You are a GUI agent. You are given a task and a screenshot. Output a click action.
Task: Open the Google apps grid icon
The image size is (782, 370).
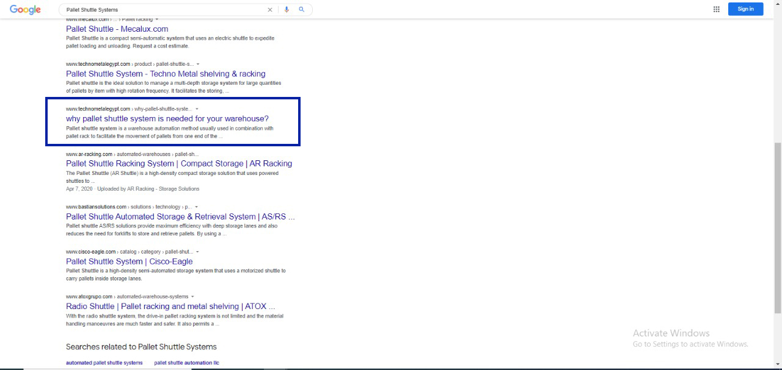(717, 9)
